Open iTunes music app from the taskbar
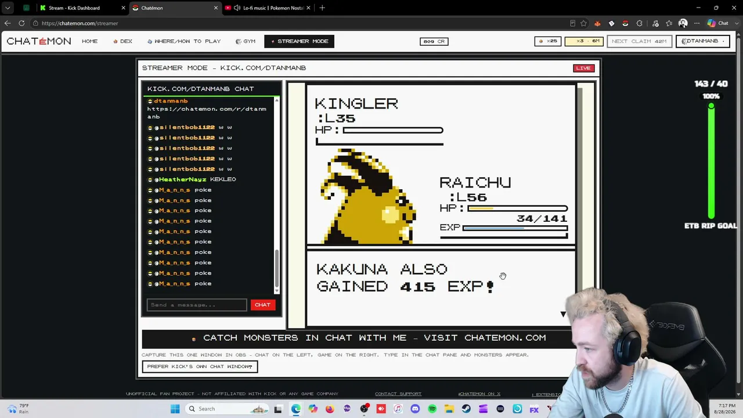 click(398, 409)
